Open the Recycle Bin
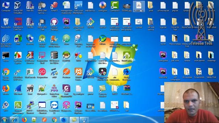The height and width of the screenshot is (123, 219). (x=6, y=23)
